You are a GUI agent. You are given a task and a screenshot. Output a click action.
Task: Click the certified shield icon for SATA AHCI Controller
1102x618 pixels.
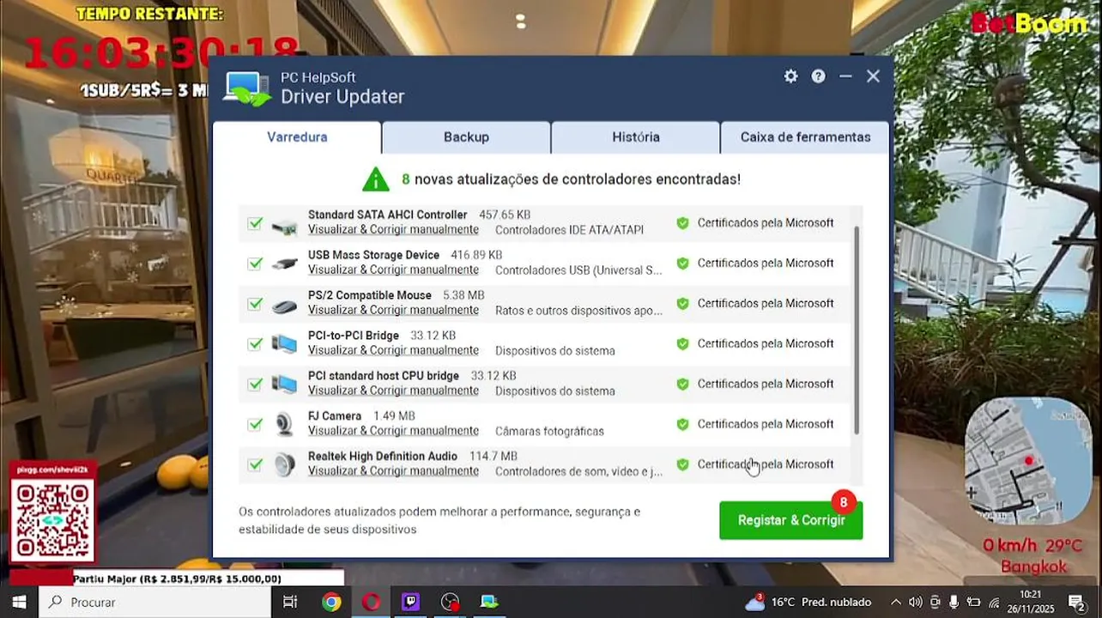[682, 223]
